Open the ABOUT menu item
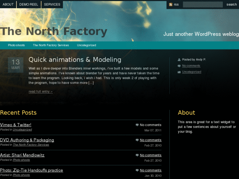Image resolution: width=239 pixels, height=179 pixels. [x=8, y=4]
